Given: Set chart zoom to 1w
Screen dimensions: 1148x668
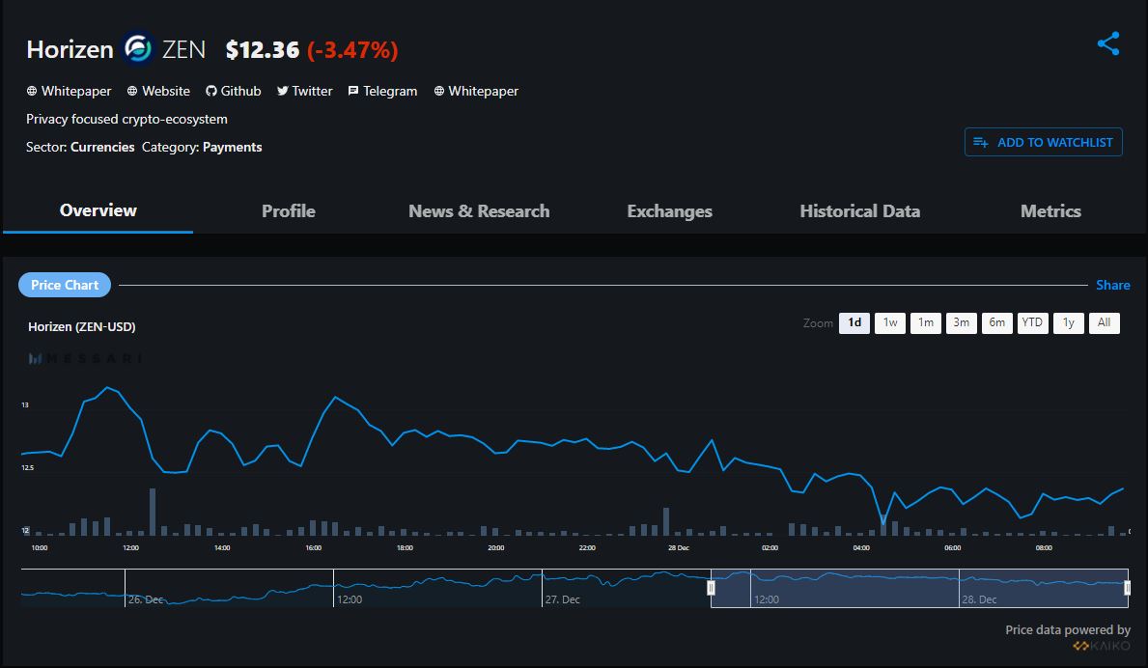Looking at the screenshot, I should [x=890, y=323].
